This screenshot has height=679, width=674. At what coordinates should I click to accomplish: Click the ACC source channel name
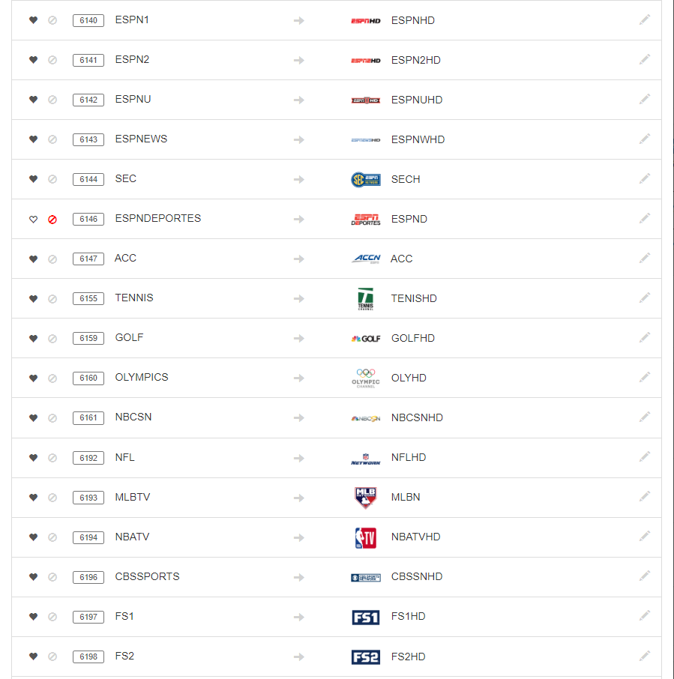[125, 258]
